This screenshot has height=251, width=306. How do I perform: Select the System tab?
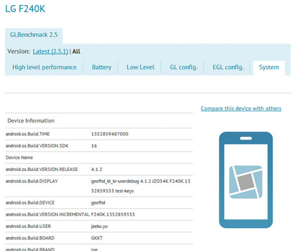click(269, 67)
